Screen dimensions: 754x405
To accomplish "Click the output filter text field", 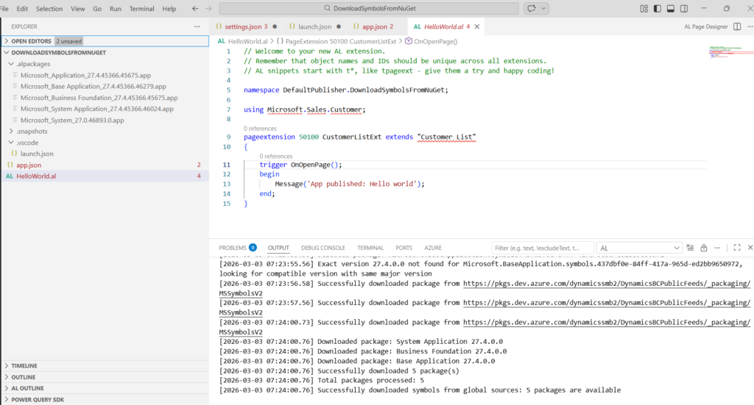I will coord(541,248).
